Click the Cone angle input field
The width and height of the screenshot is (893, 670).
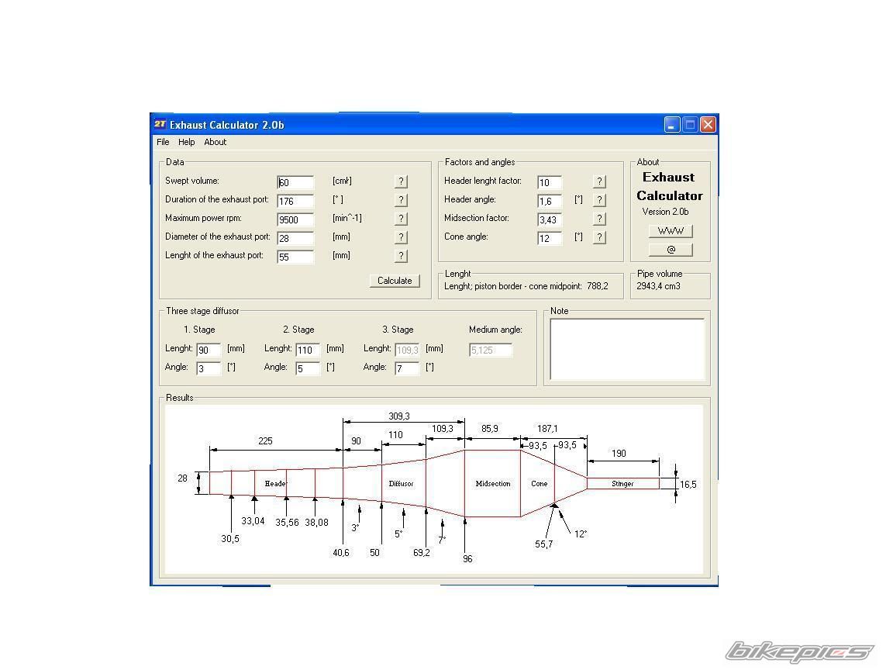coord(550,238)
